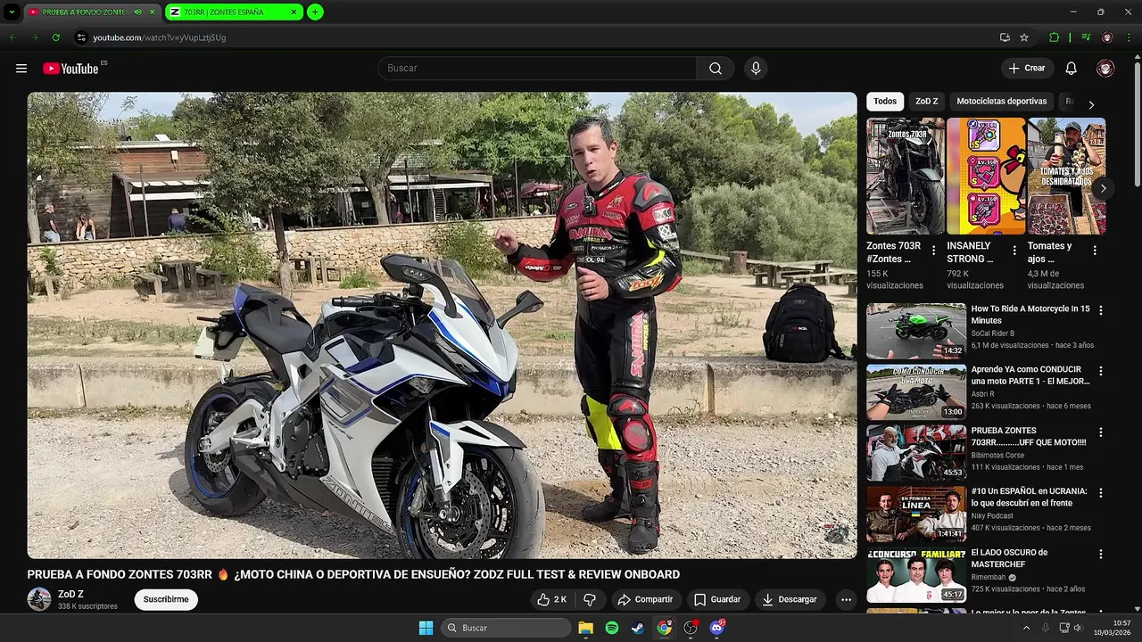Add a new browser tab
Image resolution: width=1142 pixels, height=642 pixels.
click(315, 12)
